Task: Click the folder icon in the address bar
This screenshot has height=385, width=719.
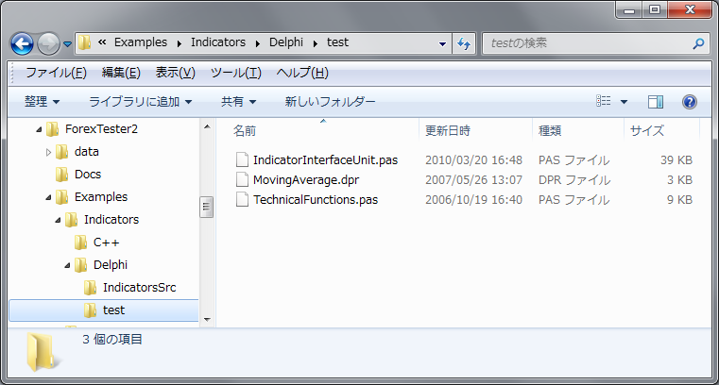Action: click(x=84, y=42)
